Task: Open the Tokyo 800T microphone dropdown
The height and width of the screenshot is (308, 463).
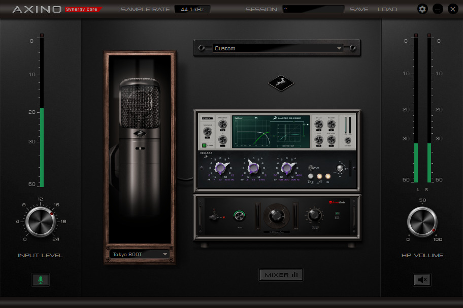Action: 140,254
